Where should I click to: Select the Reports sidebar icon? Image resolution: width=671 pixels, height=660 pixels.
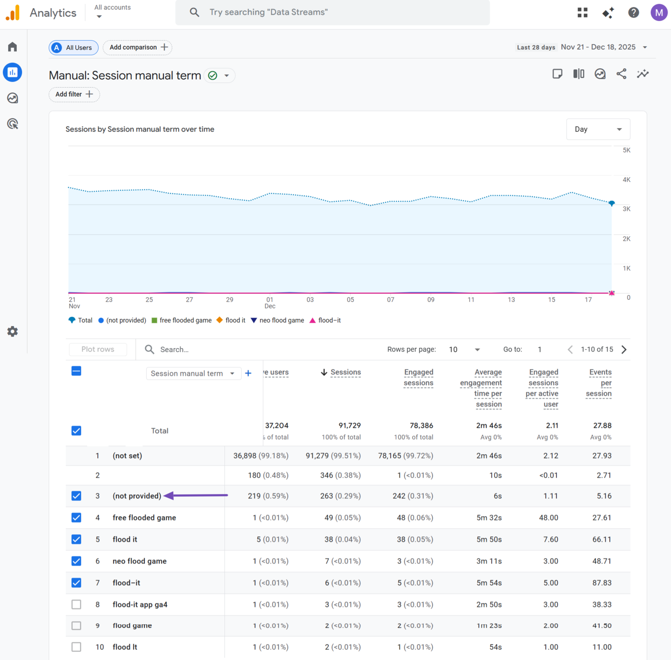coord(12,72)
